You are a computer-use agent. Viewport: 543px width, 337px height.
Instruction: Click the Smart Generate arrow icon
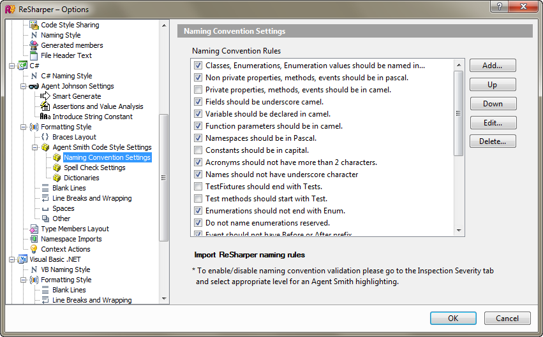tap(45, 96)
